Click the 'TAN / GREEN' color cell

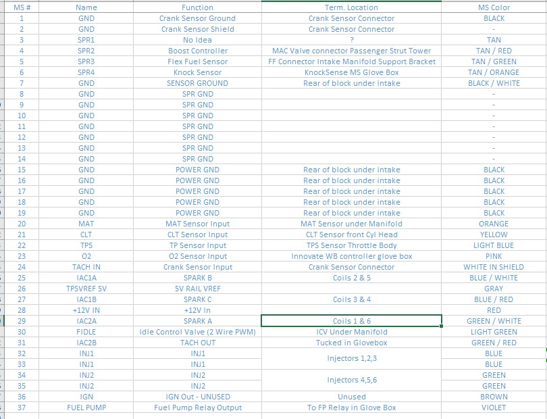[x=494, y=61]
